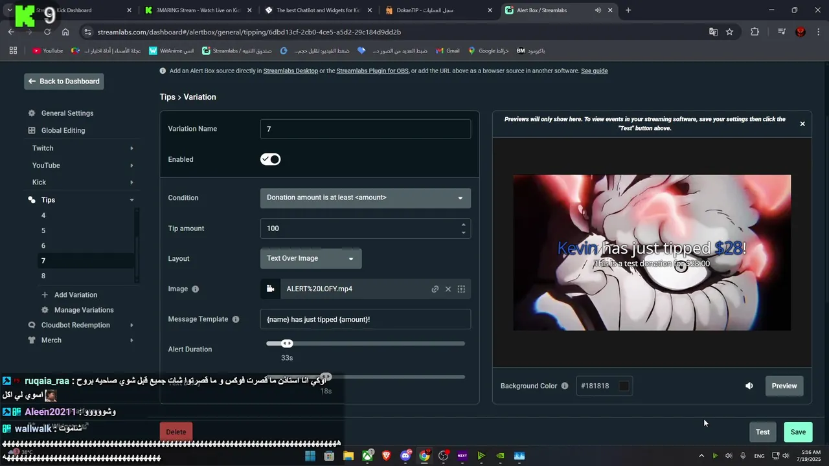Reload the current page
Image resolution: width=829 pixels, height=466 pixels.
[x=47, y=32]
